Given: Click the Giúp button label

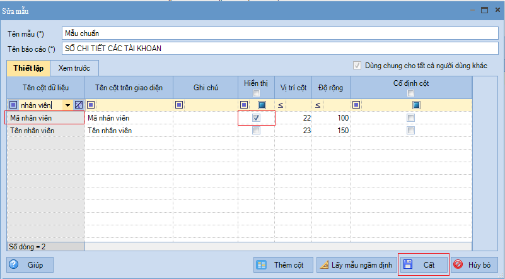Looking at the screenshot, I should [x=35, y=265].
